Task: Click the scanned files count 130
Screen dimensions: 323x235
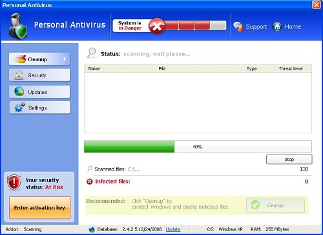Action: click(x=304, y=169)
